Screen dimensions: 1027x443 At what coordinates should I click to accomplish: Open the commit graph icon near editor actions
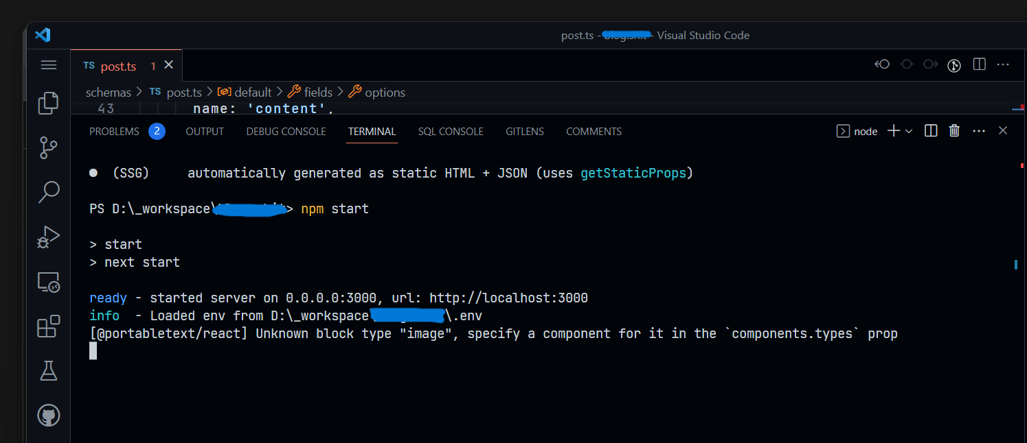click(954, 64)
